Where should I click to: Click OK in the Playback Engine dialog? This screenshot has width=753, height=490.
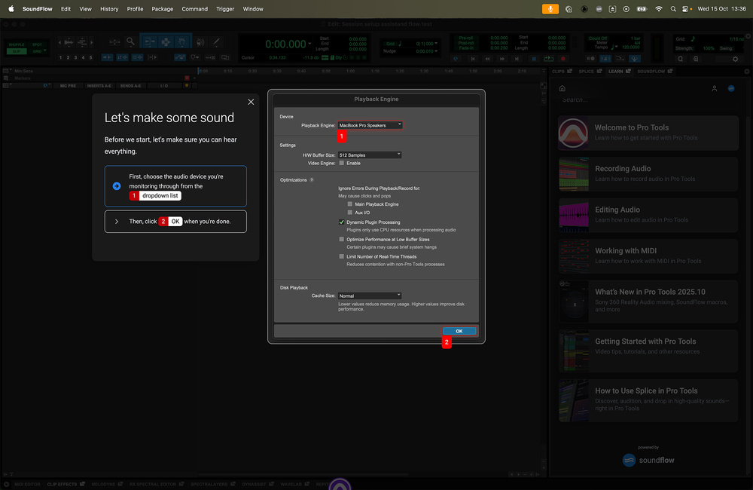click(459, 331)
